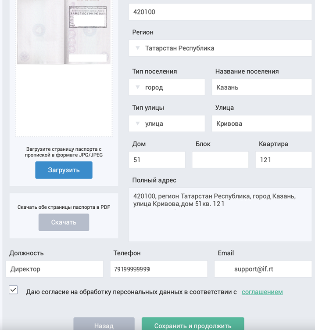Open the соглашением agreement link

[x=262, y=292]
